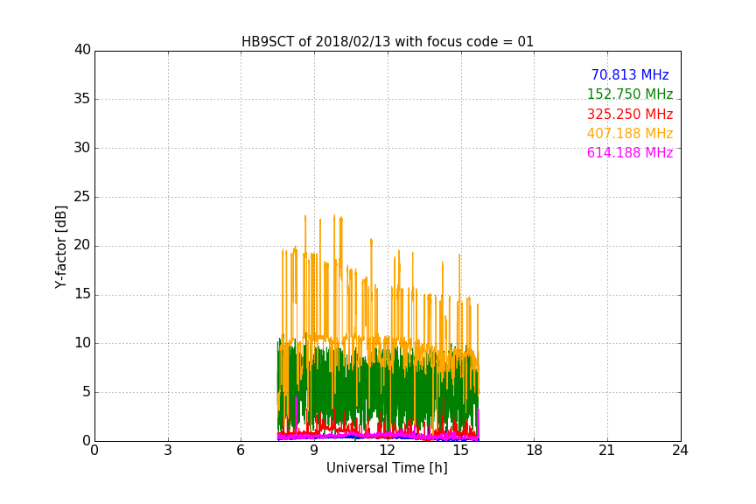Click the y-axis tick label 35

(x=82, y=99)
